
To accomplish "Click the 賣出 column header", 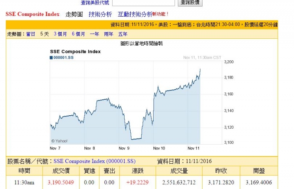I will (109, 171).
